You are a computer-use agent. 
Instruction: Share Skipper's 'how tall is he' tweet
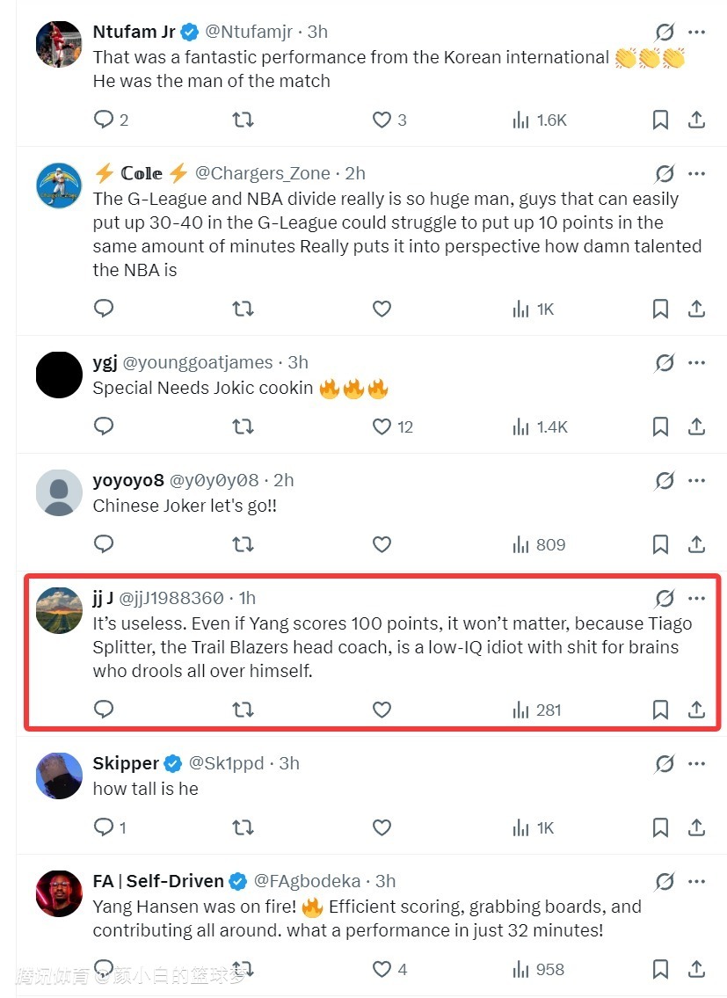697,827
